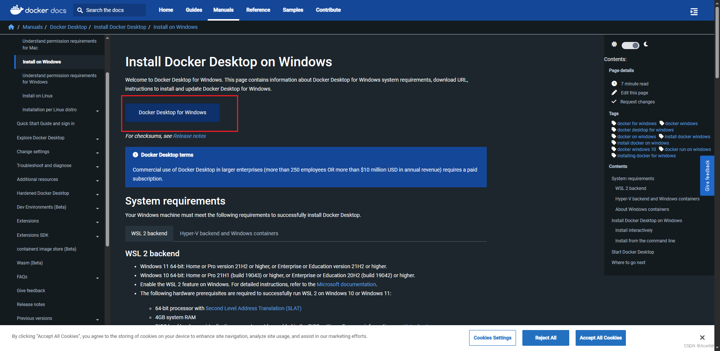Select the WSL 2 backend tab

click(149, 233)
